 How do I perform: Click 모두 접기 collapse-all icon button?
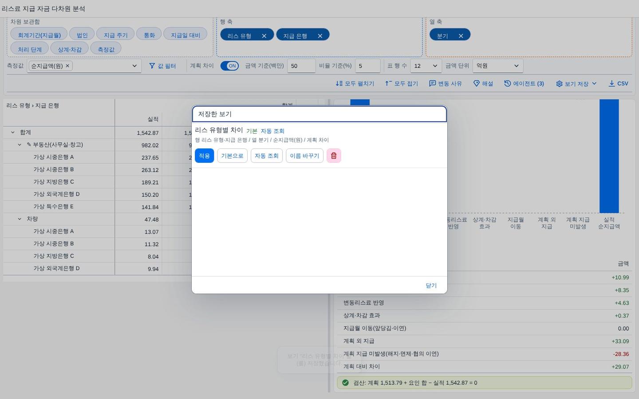pos(401,83)
